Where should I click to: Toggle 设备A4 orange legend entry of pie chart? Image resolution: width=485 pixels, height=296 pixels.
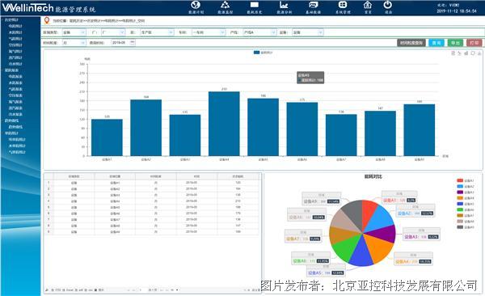pyautogui.click(x=466, y=198)
